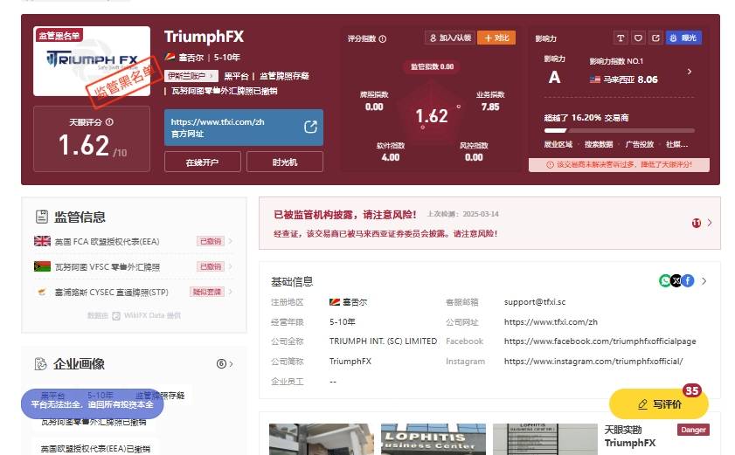735x455 pixels.
Task: Click the Seychelles flag beside 塞舌尔 header
Action: [170, 57]
